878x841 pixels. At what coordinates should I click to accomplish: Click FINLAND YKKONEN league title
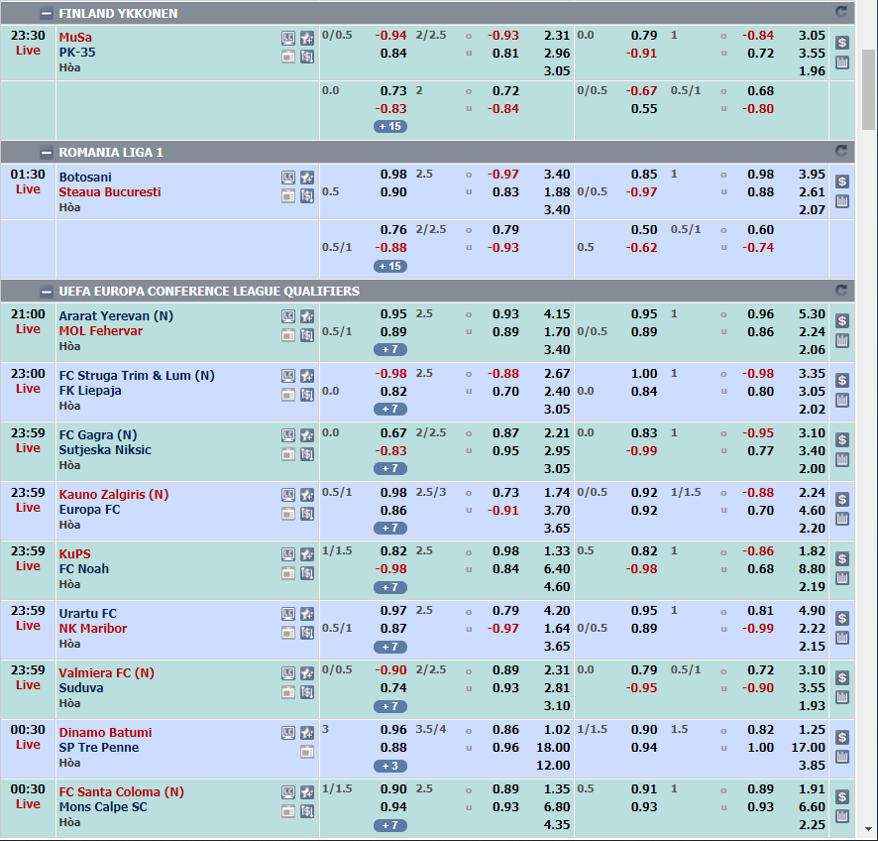tap(118, 14)
